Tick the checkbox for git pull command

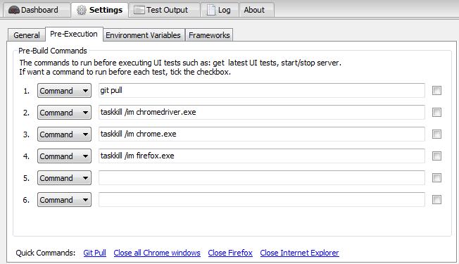click(x=436, y=90)
